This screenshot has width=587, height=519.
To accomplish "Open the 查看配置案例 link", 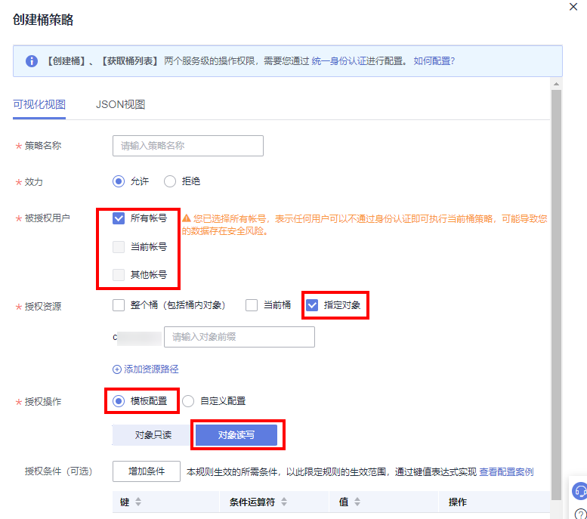I will click(506, 472).
